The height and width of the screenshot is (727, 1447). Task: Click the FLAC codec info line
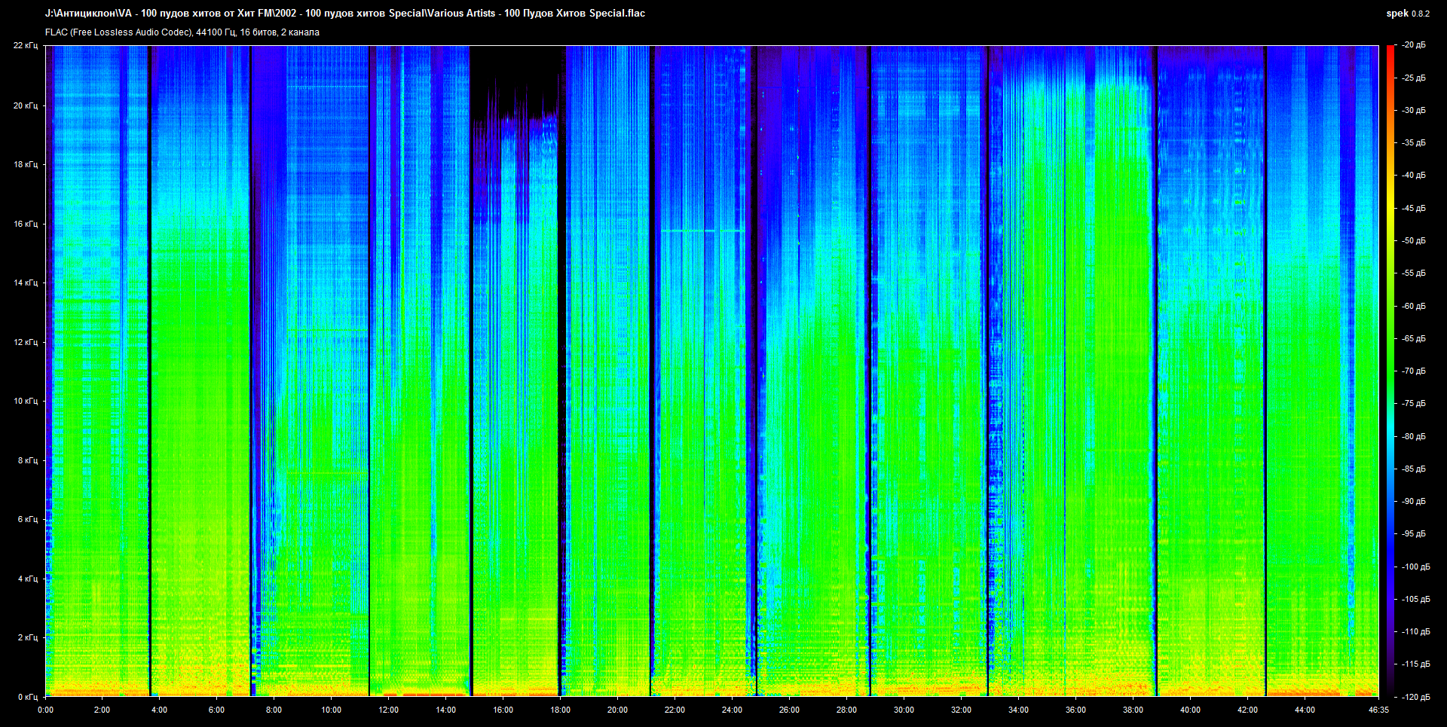click(182, 32)
